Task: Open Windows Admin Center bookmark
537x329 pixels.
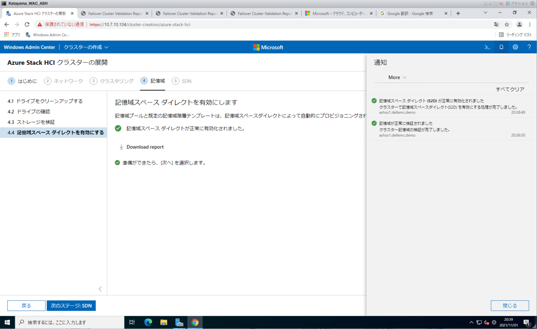Action: click(x=47, y=34)
